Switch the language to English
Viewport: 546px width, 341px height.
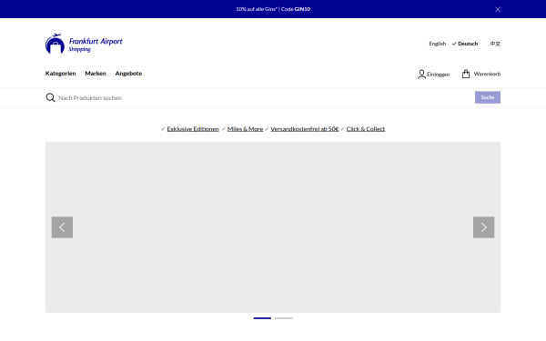point(438,44)
